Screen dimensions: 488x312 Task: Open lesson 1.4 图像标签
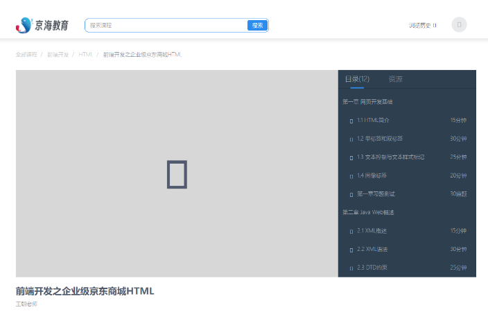pyautogui.click(x=372, y=175)
